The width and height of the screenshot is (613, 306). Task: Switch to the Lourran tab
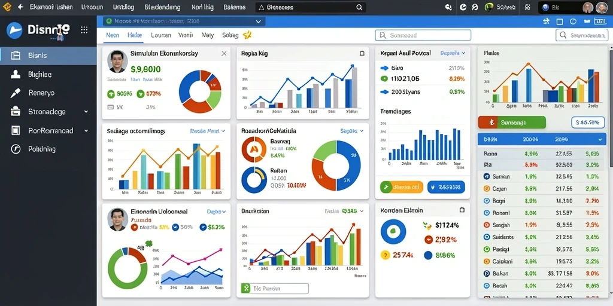[x=160, y=35]
